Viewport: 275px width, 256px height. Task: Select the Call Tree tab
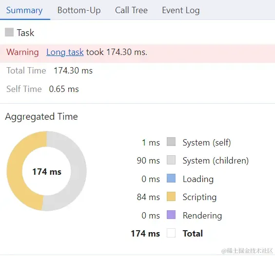coord(131,10)
